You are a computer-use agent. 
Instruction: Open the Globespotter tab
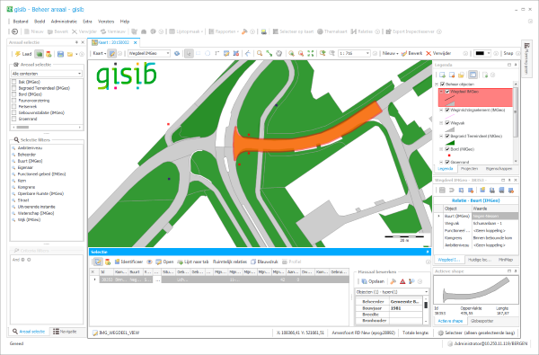(482, 321)
